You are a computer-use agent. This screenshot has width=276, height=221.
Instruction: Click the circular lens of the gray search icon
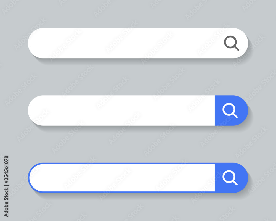[x=230, y=42]
